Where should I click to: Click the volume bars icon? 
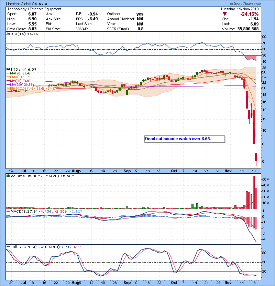pos(8,176)
